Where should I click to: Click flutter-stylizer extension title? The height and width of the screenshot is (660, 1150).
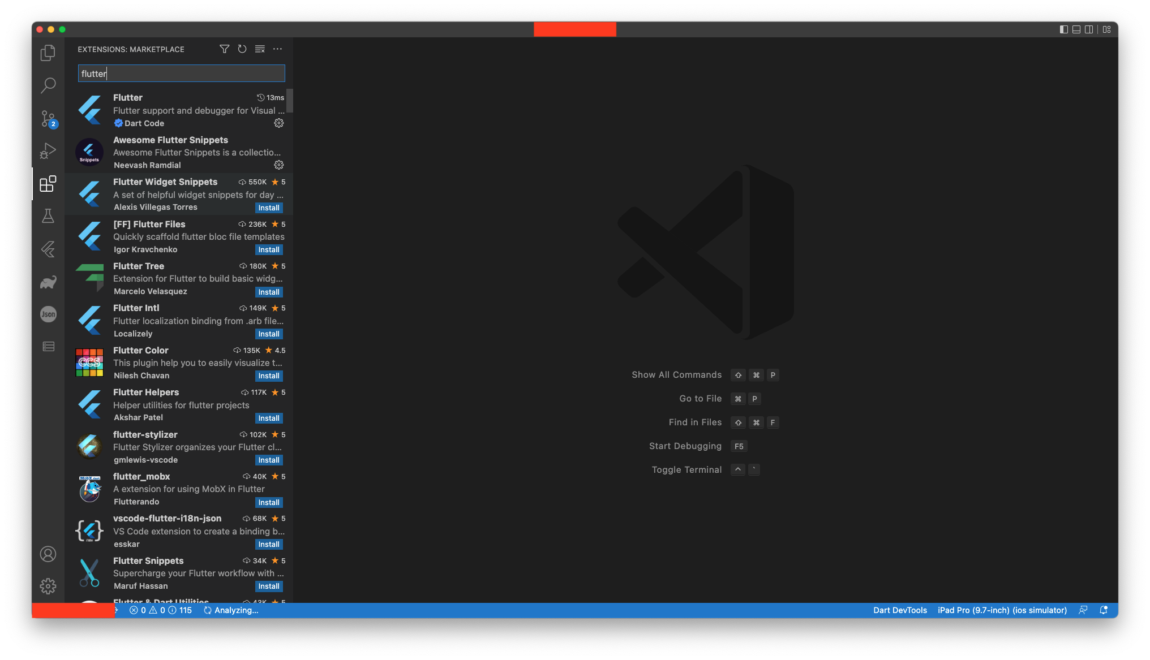(145, 435)
